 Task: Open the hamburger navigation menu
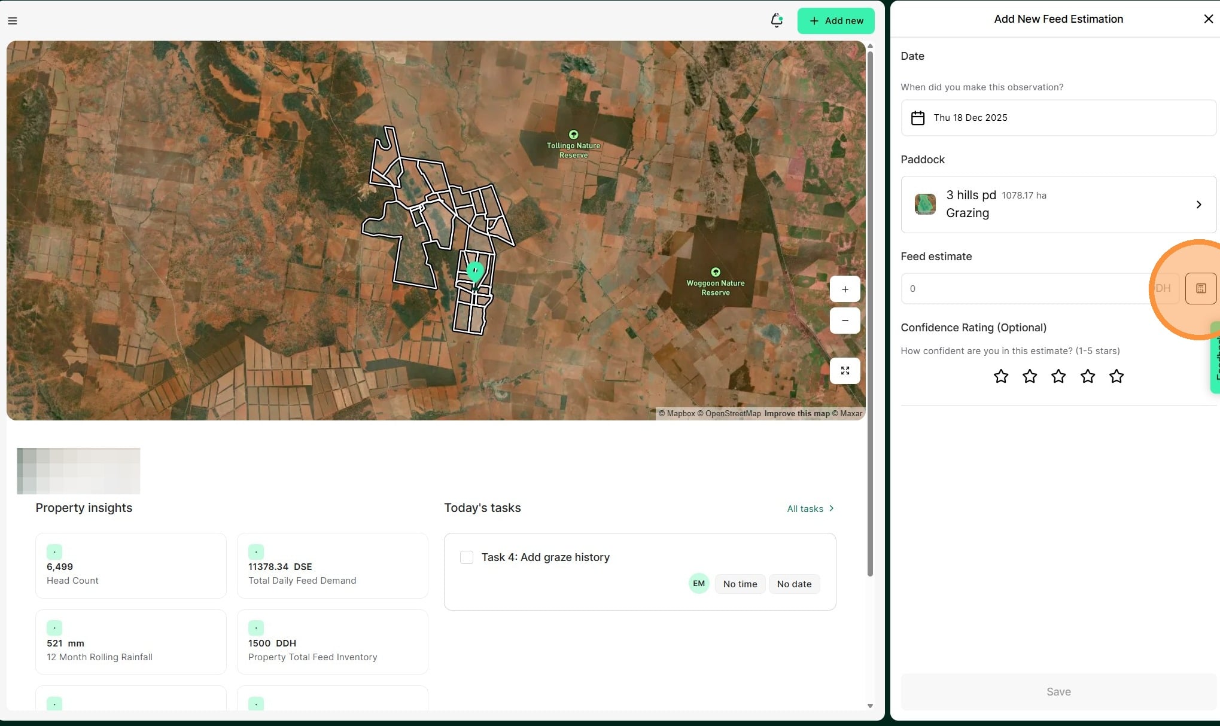[13, 21]
